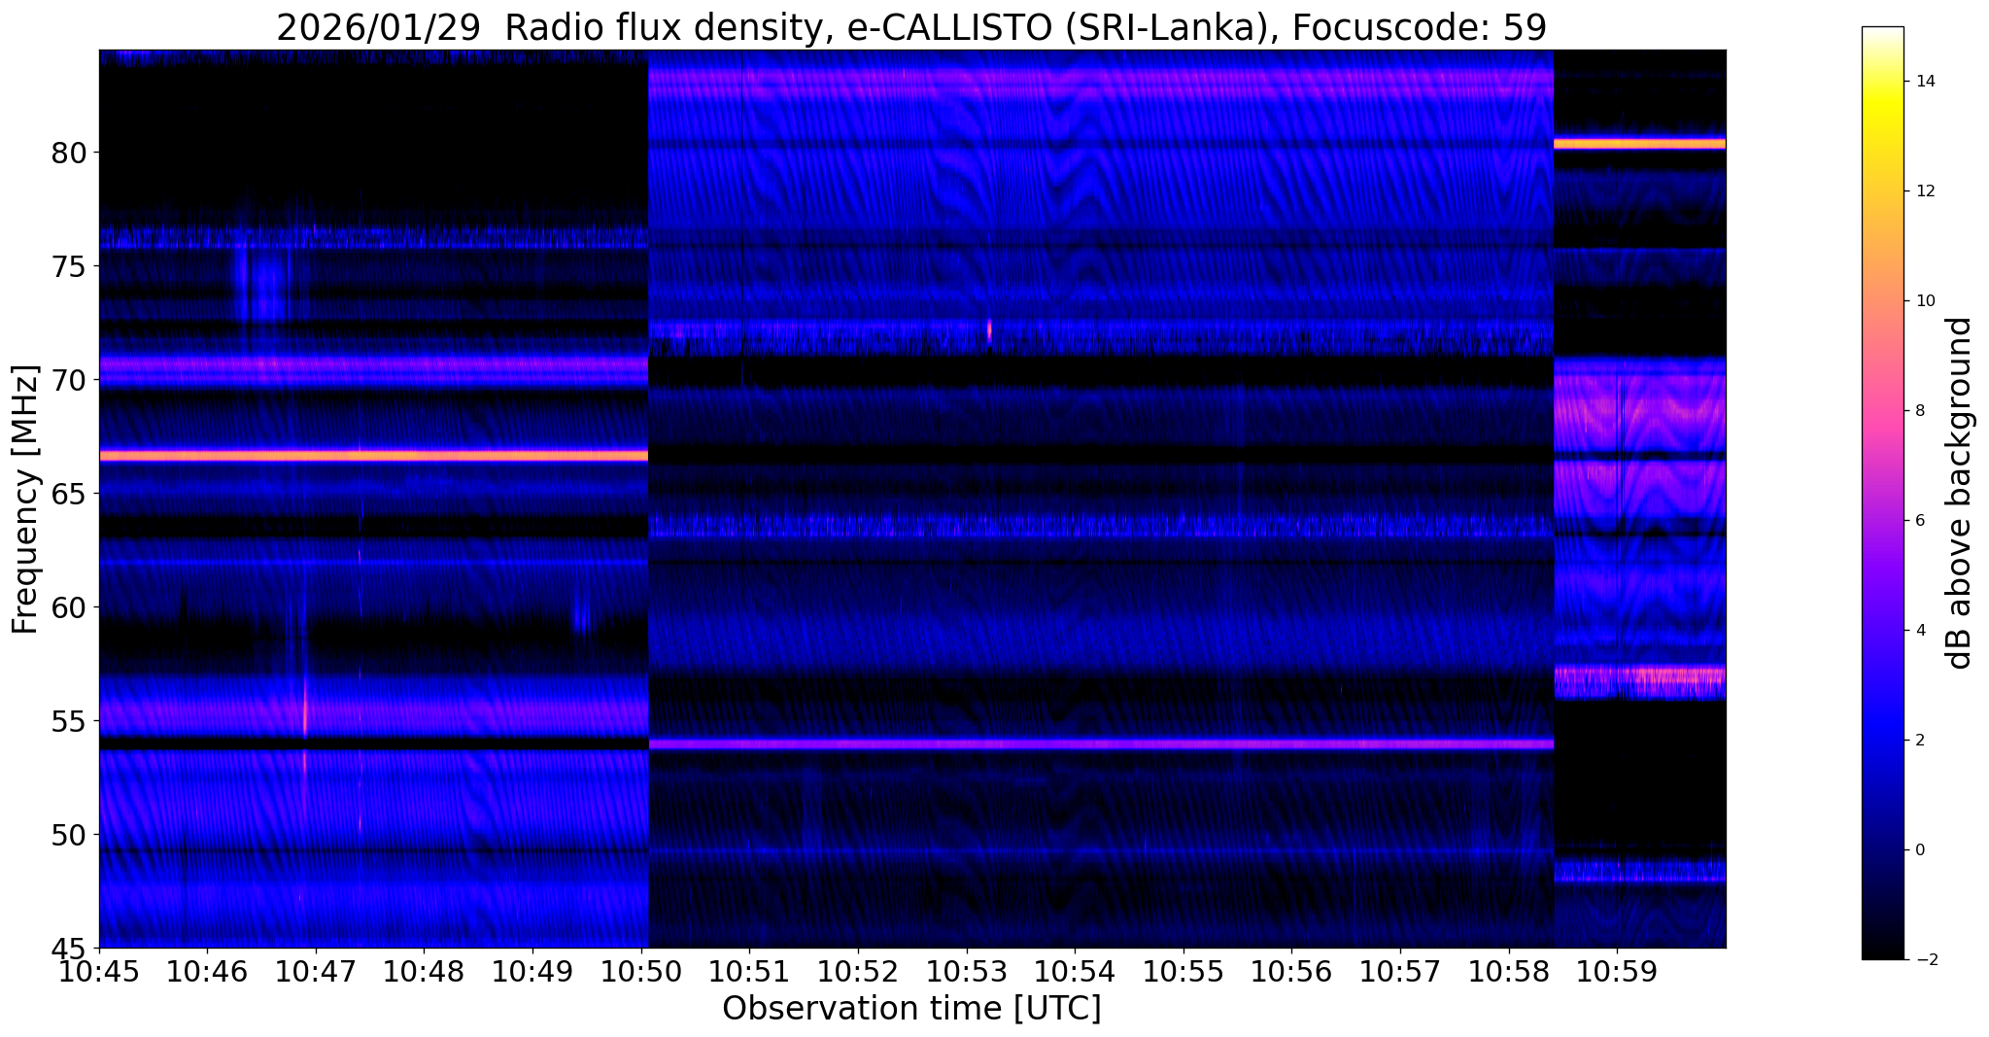Click the 10:46 time tick label

(207, 971)
